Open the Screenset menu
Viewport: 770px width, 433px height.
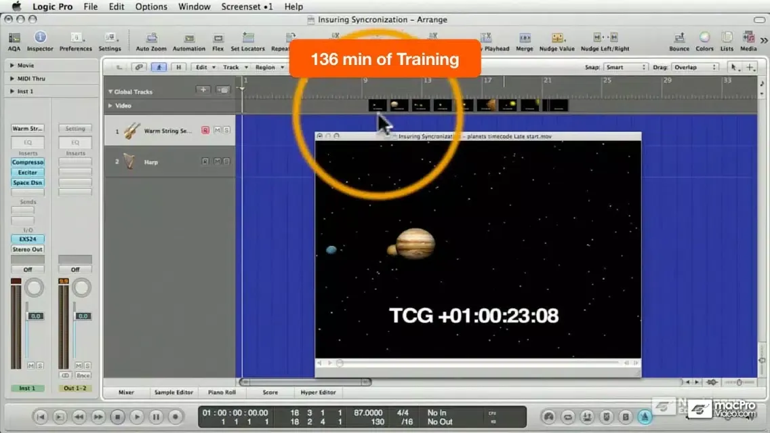tap(247, 6)
